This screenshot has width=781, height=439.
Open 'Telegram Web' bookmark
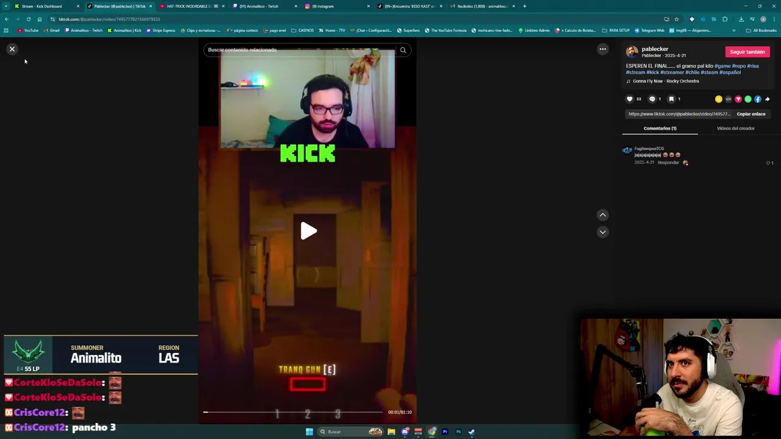(x=649, y=30)
